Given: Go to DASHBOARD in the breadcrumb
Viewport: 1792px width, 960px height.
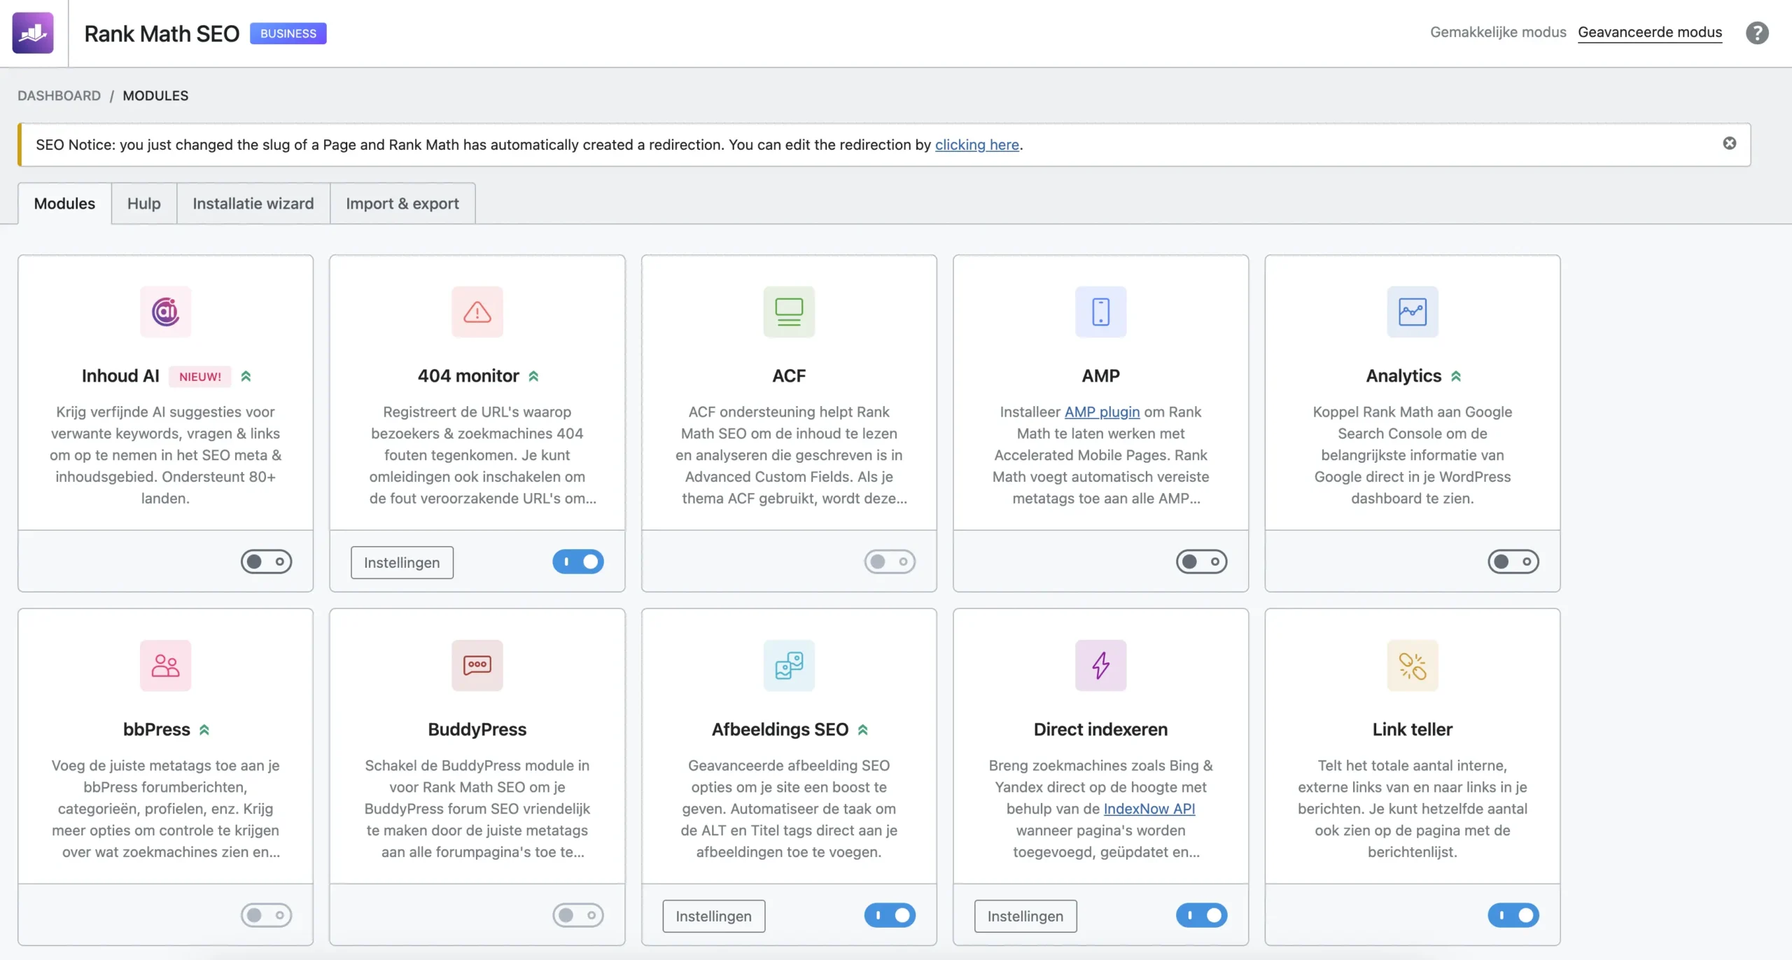Looking at the screenshot, I should click(x=59, y=95).
